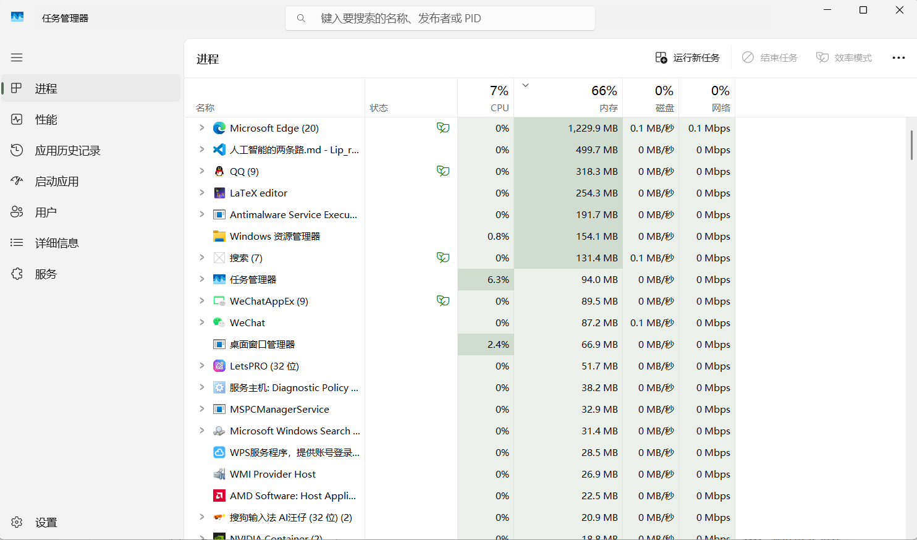This screenshot has height=540, width=917.
Task: Click the AMD Software red icon
Action: click(219, 496)
